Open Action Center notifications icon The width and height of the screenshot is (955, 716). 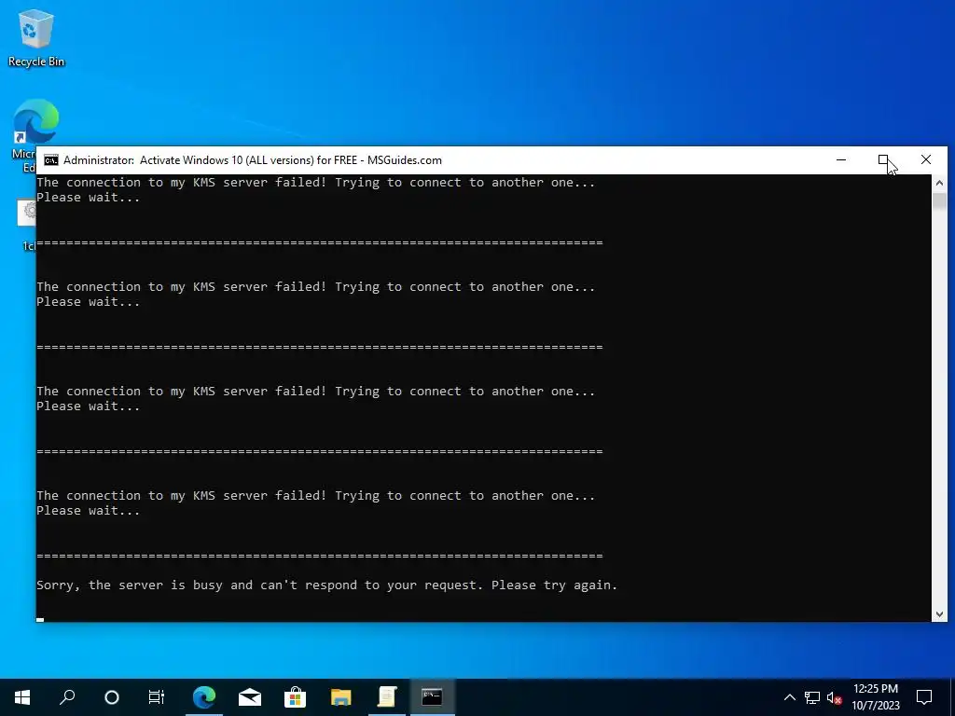point(924,697)
